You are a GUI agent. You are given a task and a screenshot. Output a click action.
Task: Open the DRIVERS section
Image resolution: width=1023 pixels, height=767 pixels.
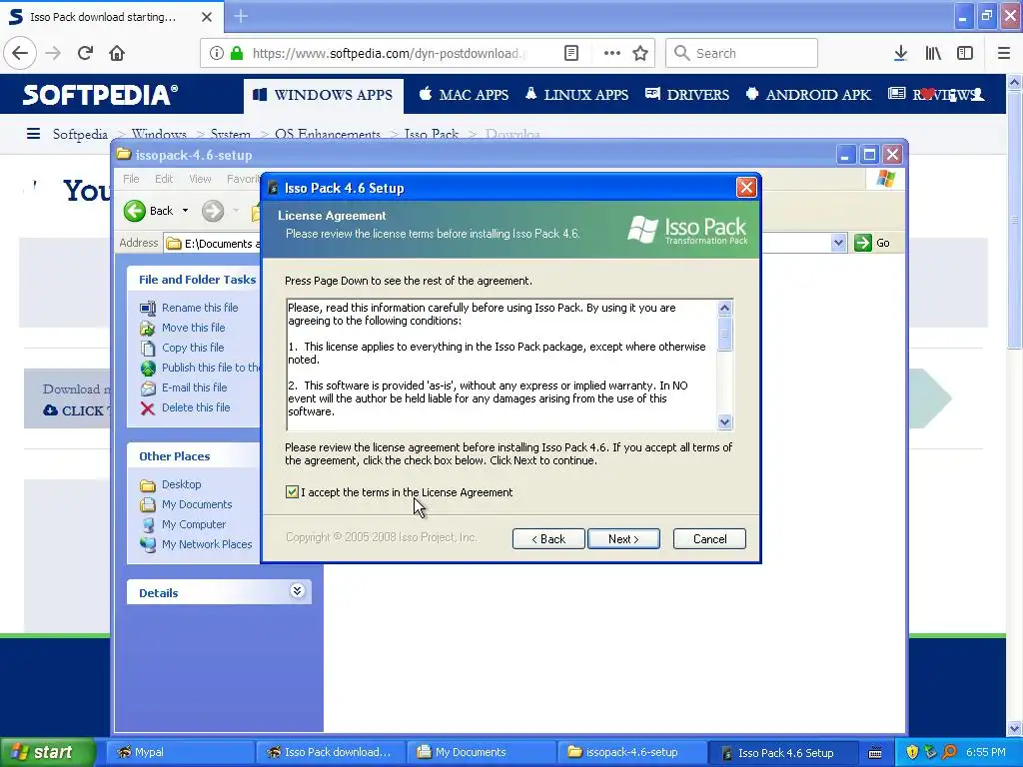pos(687,95)
